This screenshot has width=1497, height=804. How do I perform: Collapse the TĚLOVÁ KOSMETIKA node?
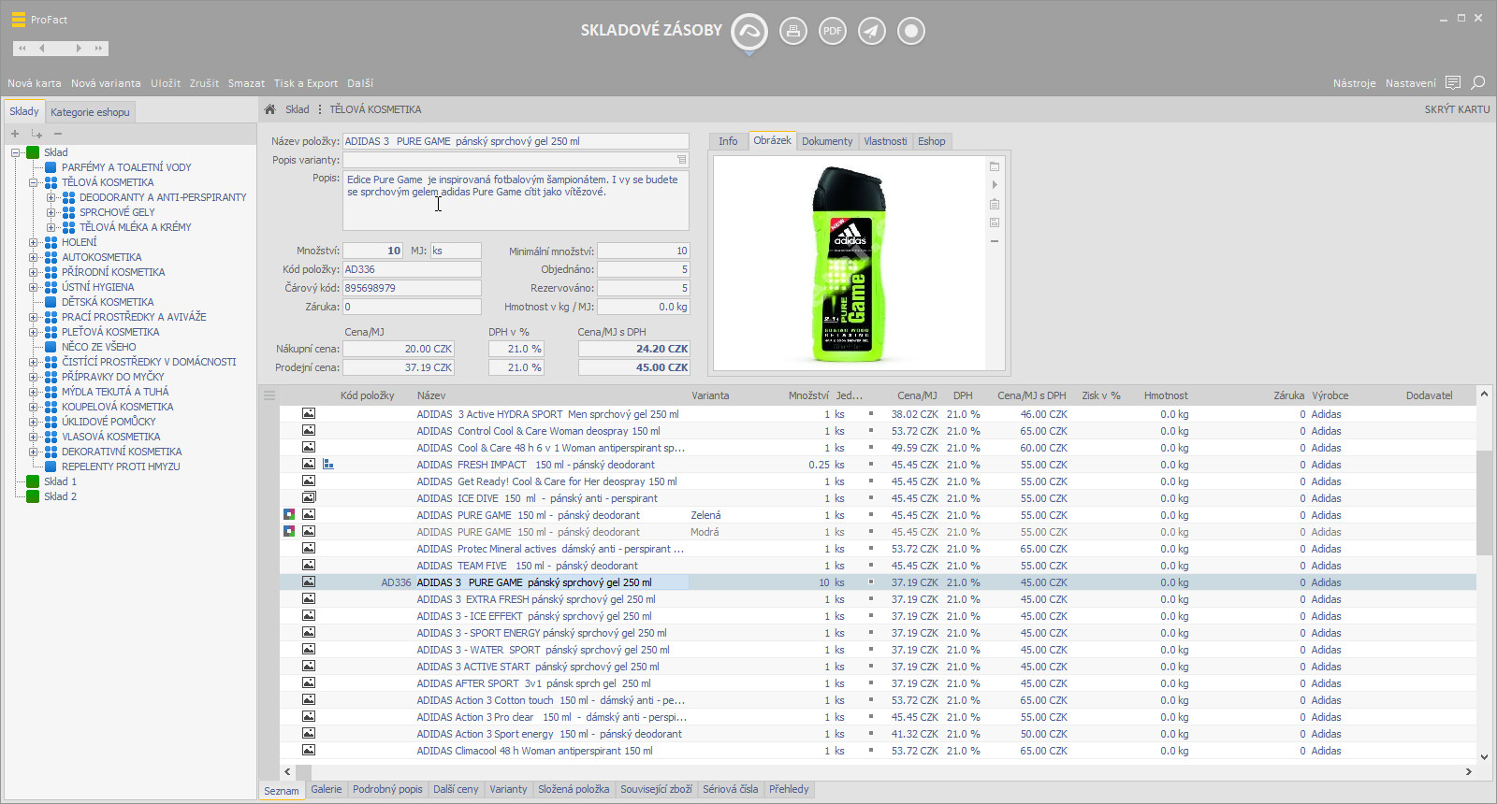[33, 182]
